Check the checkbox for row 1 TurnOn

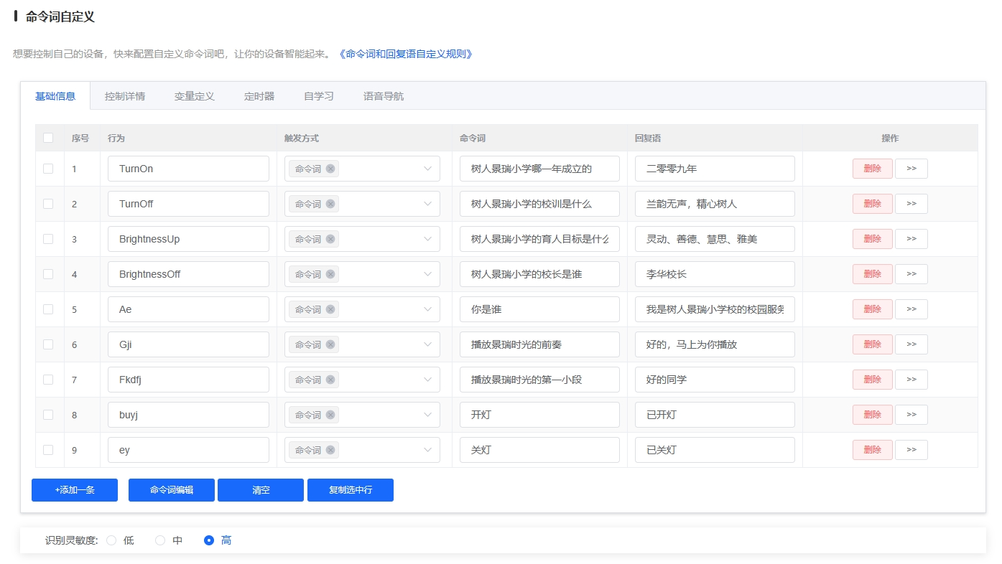pyautogui.click(x=48, y=169)
